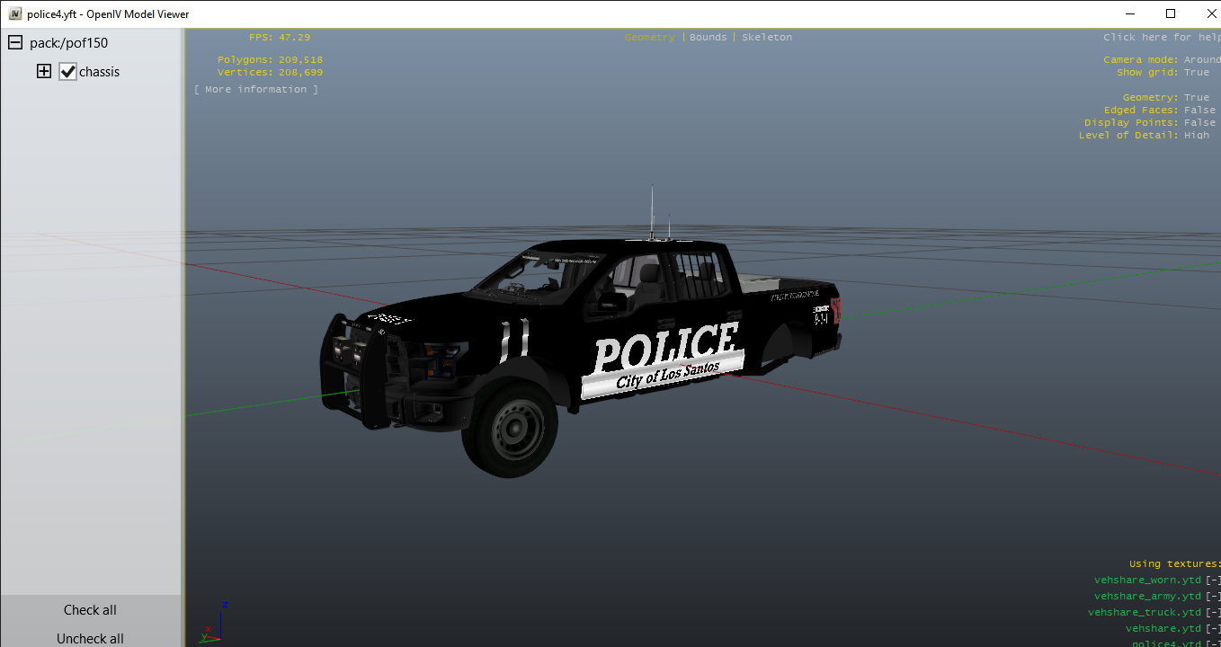
Task: Open the More information panel
Action: (x=256, y=90)
